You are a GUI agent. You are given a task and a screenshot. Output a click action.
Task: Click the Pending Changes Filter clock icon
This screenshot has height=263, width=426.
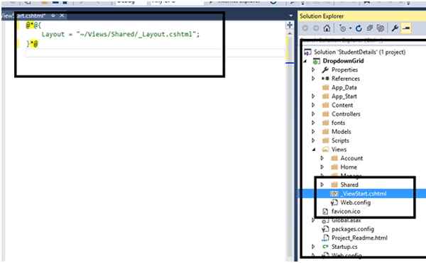pos(343,28)
